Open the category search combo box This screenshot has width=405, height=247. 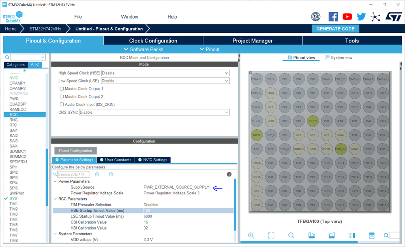(x=28, y=57)
